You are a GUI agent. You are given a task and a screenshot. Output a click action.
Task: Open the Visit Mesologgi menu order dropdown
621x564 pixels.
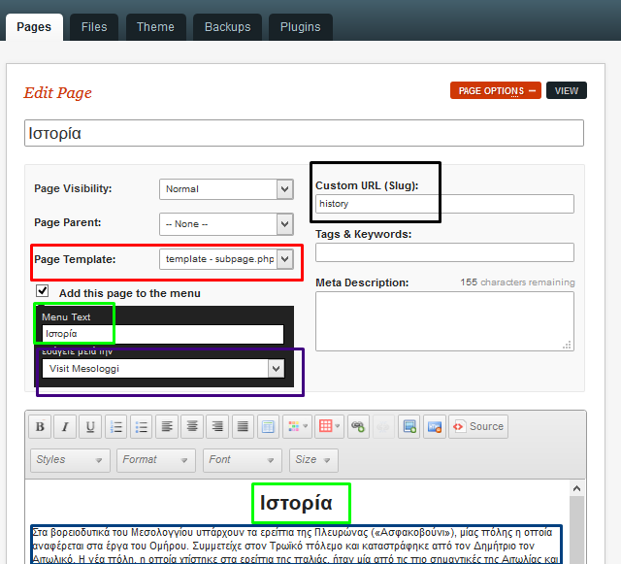click(163, 369)
